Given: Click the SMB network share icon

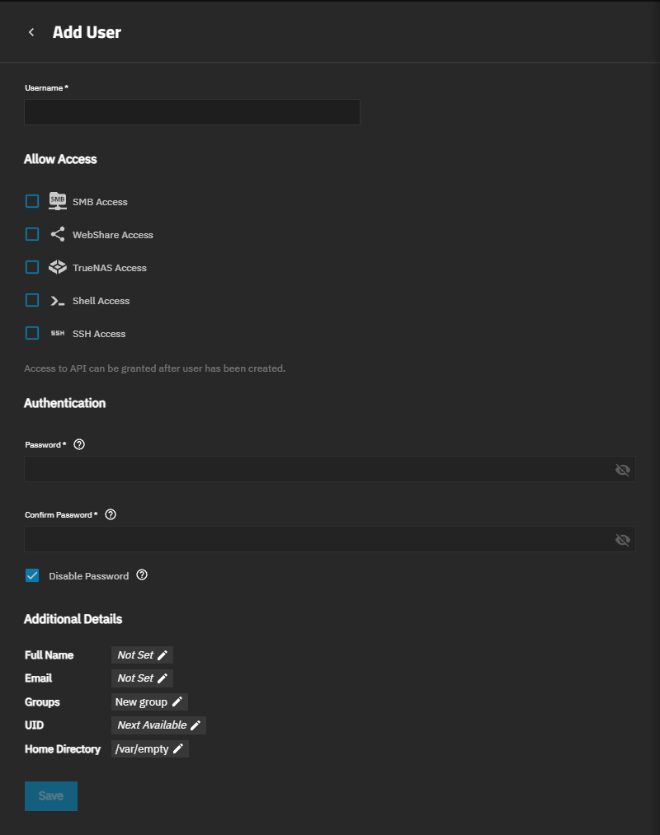Looking at the screenshot, I should [58, 201].
